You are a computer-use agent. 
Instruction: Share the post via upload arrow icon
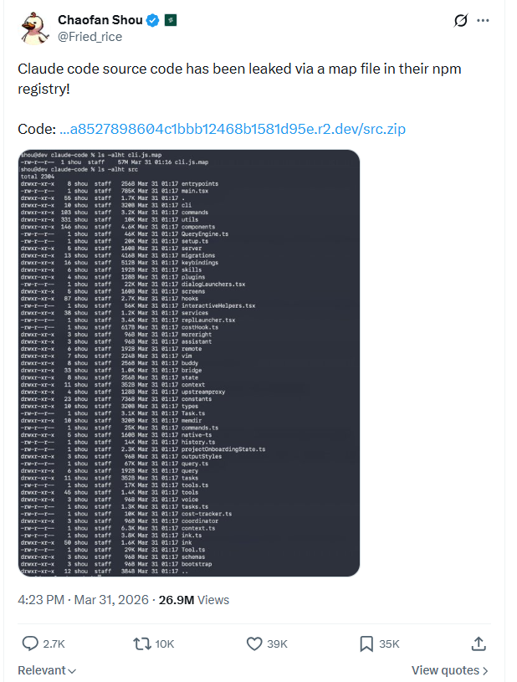click(479, 643)
